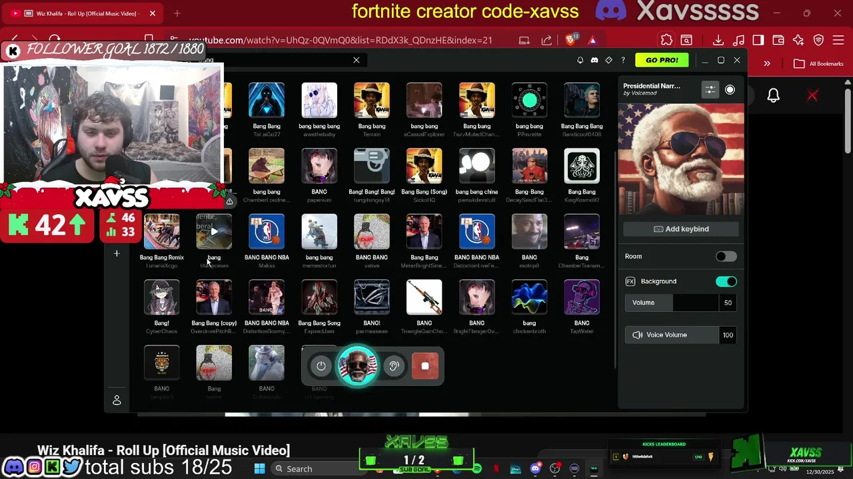
Task: Click the Voice Volume value 100
Action: point(728,335)
